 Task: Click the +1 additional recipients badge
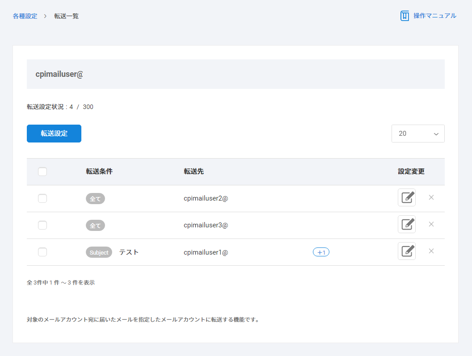pos(321,252)
